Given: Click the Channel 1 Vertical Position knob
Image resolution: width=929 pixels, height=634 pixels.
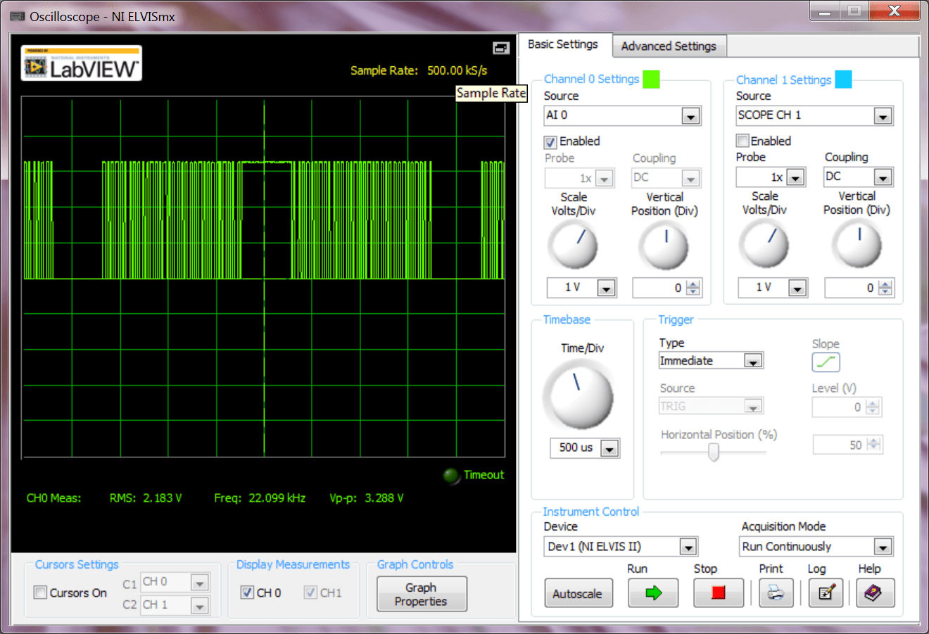Looking at the screenshot, I should click(x=857, y=244).
